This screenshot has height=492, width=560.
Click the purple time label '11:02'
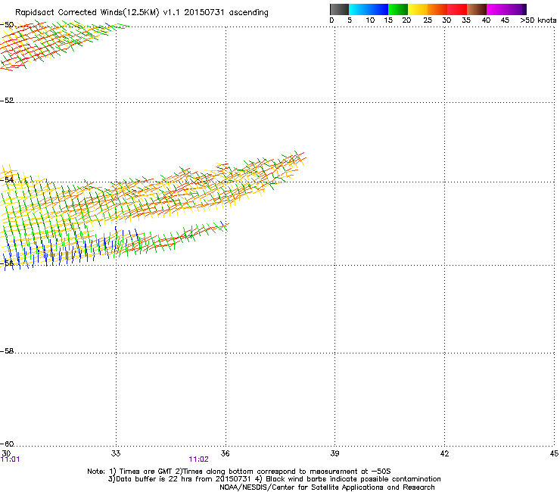[x=198, y=459]
